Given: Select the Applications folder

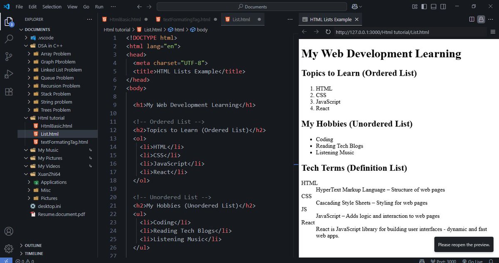Looking at the screenshot, I should click(x=57, y=182).
